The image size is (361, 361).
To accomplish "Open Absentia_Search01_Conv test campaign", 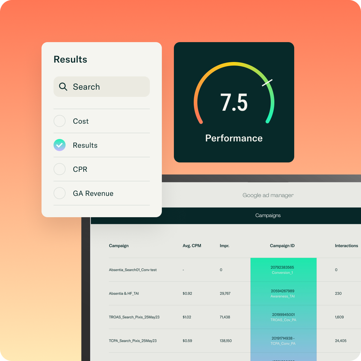I will pyautogui.click(x=133, y=270).
